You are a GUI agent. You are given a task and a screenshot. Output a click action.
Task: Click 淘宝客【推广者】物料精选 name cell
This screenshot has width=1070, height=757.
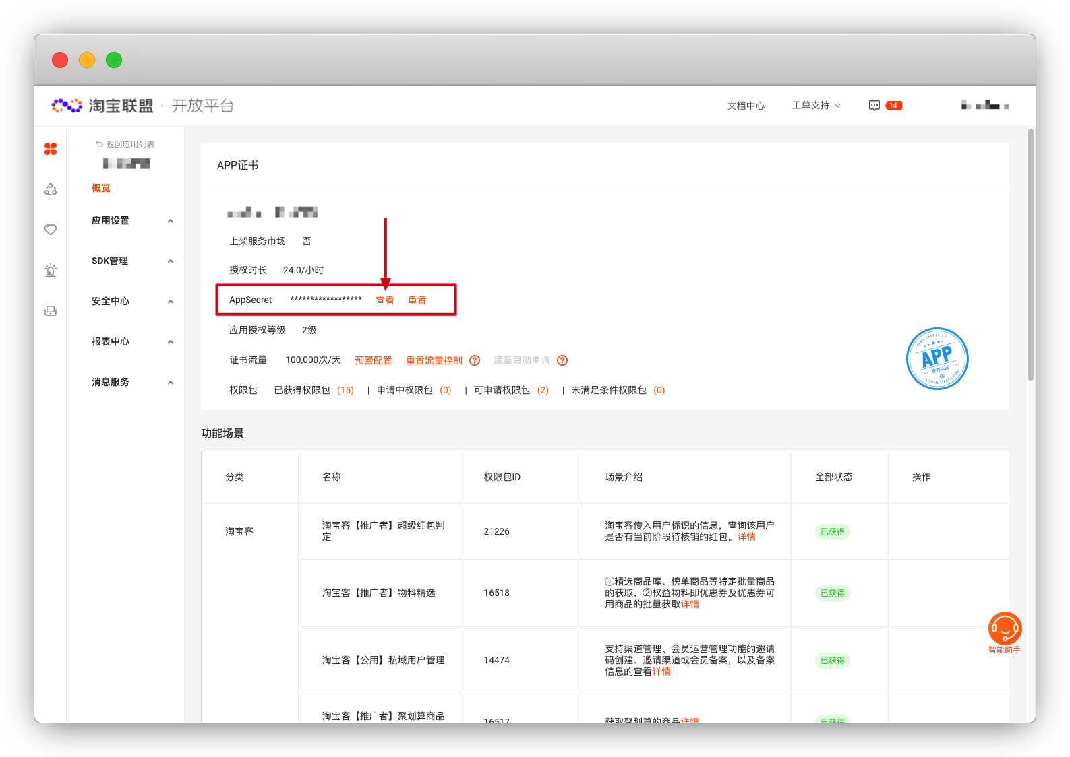coord(379,593)
